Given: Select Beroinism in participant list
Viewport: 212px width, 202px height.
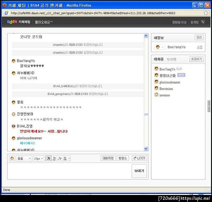Looking at the screenshot, I should click(166, 88).
